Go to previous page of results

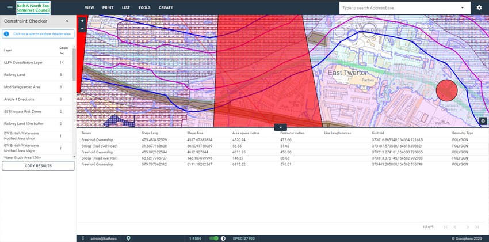tap(455, 227)
